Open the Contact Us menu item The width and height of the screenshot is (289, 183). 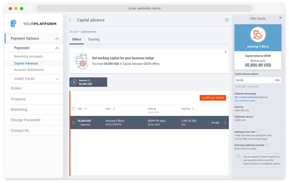click(20, 130)
